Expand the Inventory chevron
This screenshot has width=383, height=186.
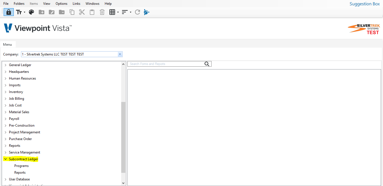pos(5,92)
